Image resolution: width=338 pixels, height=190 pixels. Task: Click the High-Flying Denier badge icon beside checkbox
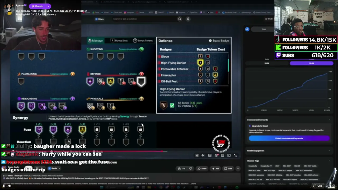pyautogui.click(x=163, y=106)
